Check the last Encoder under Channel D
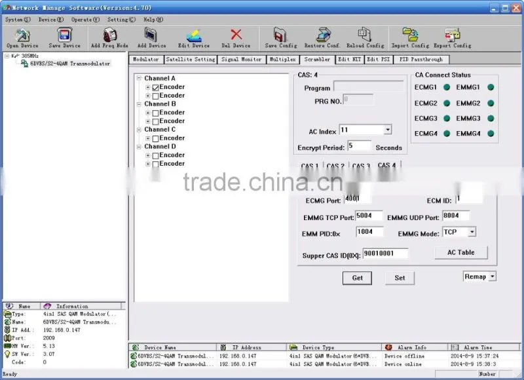Screen dimensions: 524x380 155,164
